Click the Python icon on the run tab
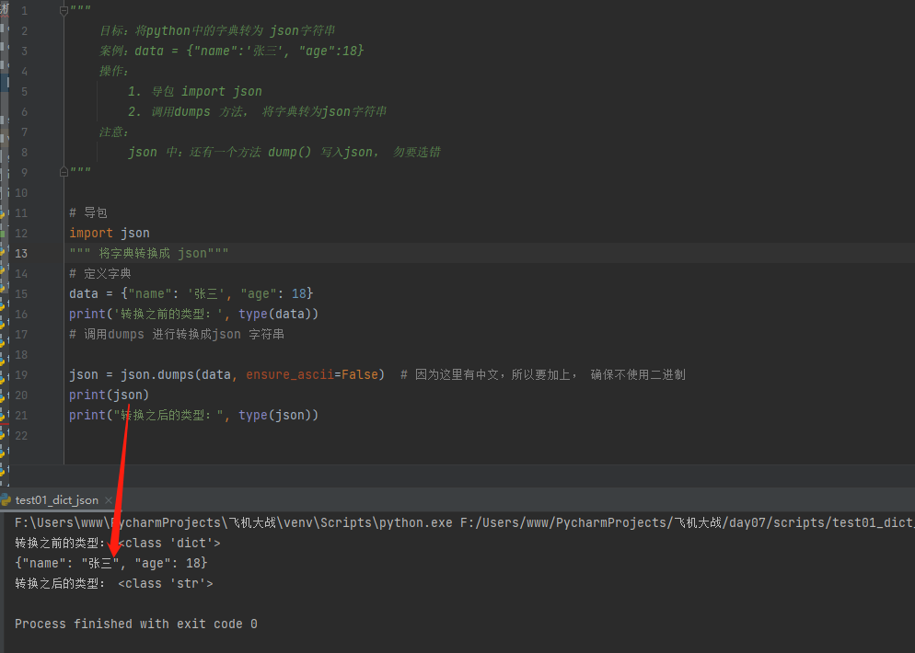 tap(6, 500)
